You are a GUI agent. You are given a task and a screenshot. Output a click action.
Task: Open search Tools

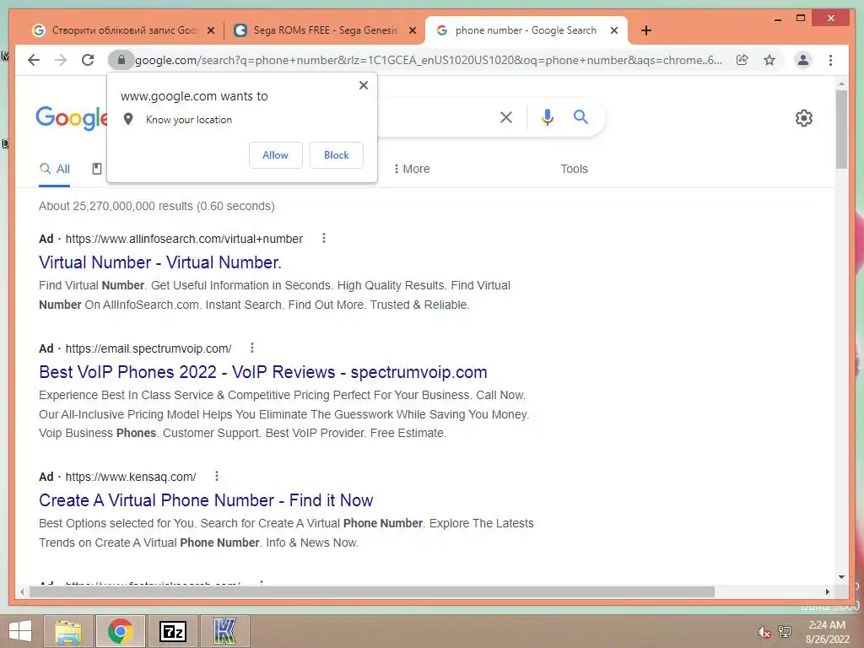coord(574,169)
